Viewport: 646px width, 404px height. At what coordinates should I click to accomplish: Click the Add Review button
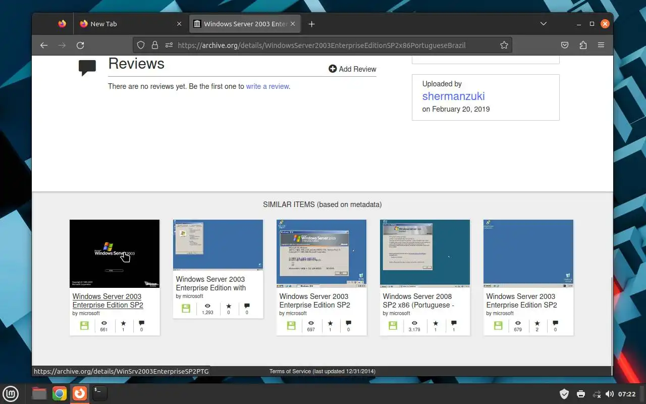tap(352, 69)
